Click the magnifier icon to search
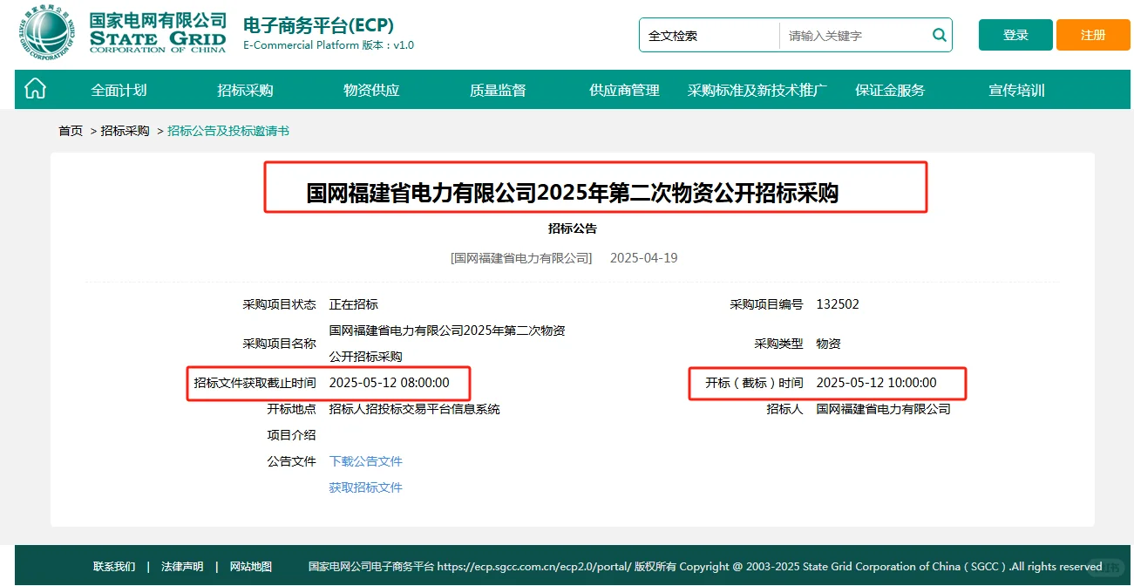The image size is (1134, 586). [x=939, y=35]
